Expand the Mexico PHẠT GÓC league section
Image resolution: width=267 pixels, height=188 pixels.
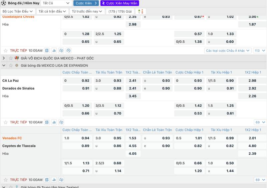coord(4,58)
